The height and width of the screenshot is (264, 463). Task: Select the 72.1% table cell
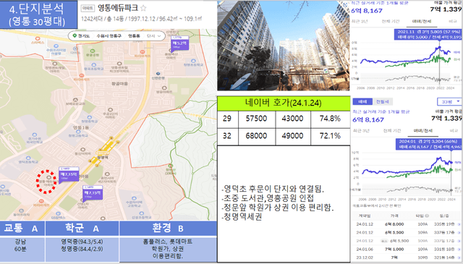[x=330, y=136]
